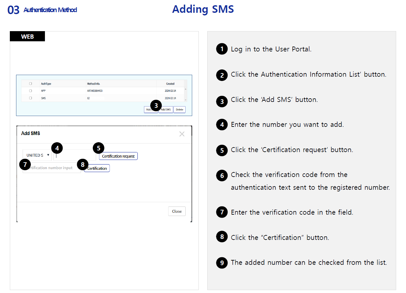Open the UNITED S country dropdown
Screen dimensions: 406x293
coord(37,155)
